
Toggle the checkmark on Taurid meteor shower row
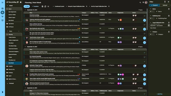click(x=144, y=38)
